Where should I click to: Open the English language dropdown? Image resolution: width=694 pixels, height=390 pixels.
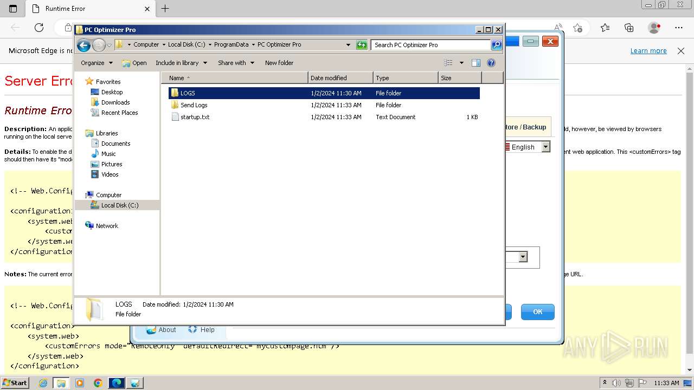[x=545, y=147]
